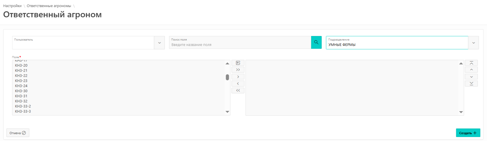This screenshot has width=487, height=141.
Task: Click the reset selection icon above arrows
Action: pos(238,63)
